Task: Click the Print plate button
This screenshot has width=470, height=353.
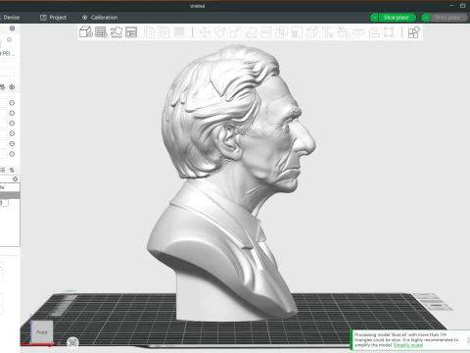Action: [x=448, y=18]
